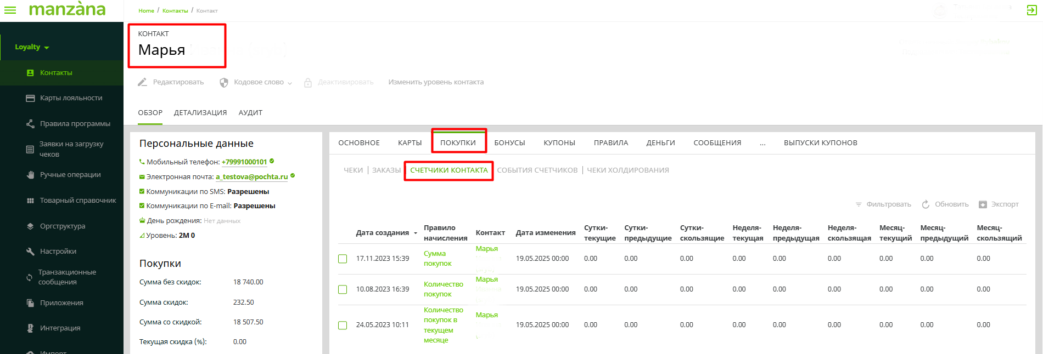Switch to the Bonuses tab

coord(509,143)
